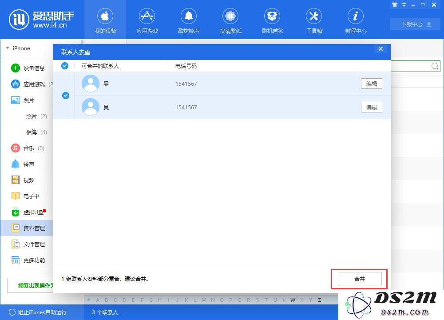Close the 联系人去重 dialog
The width and height of the screenshot is (444, 320).
(381, 49)
